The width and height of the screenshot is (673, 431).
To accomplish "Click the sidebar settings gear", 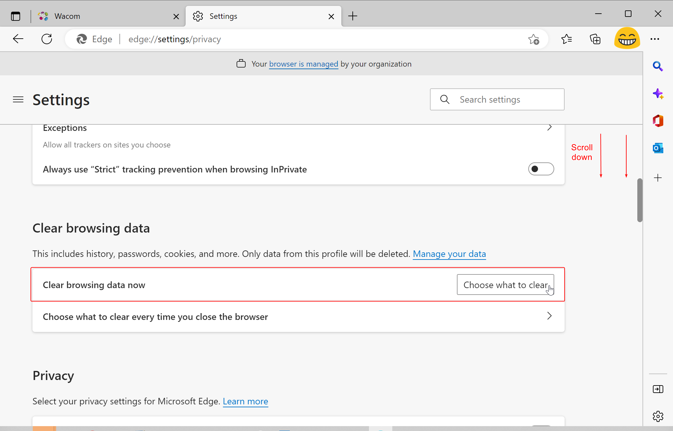I will tap(658, 416).
